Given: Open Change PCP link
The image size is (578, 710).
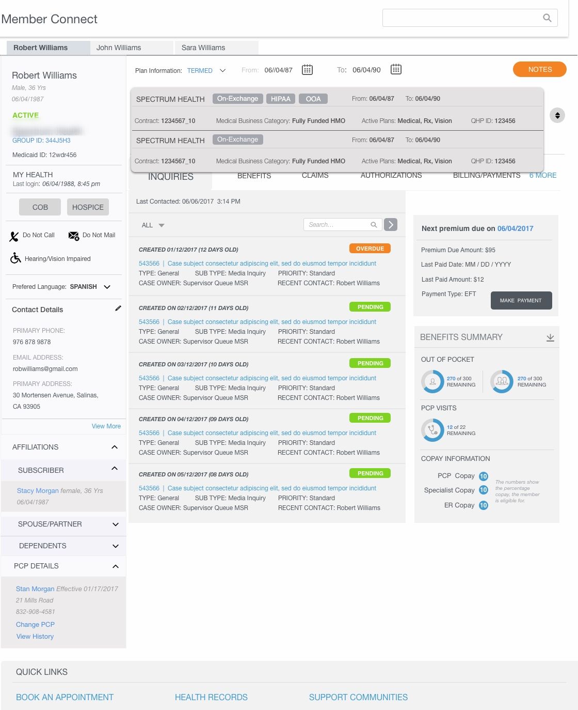Looking at the screenshot, I should coord(35,624).
